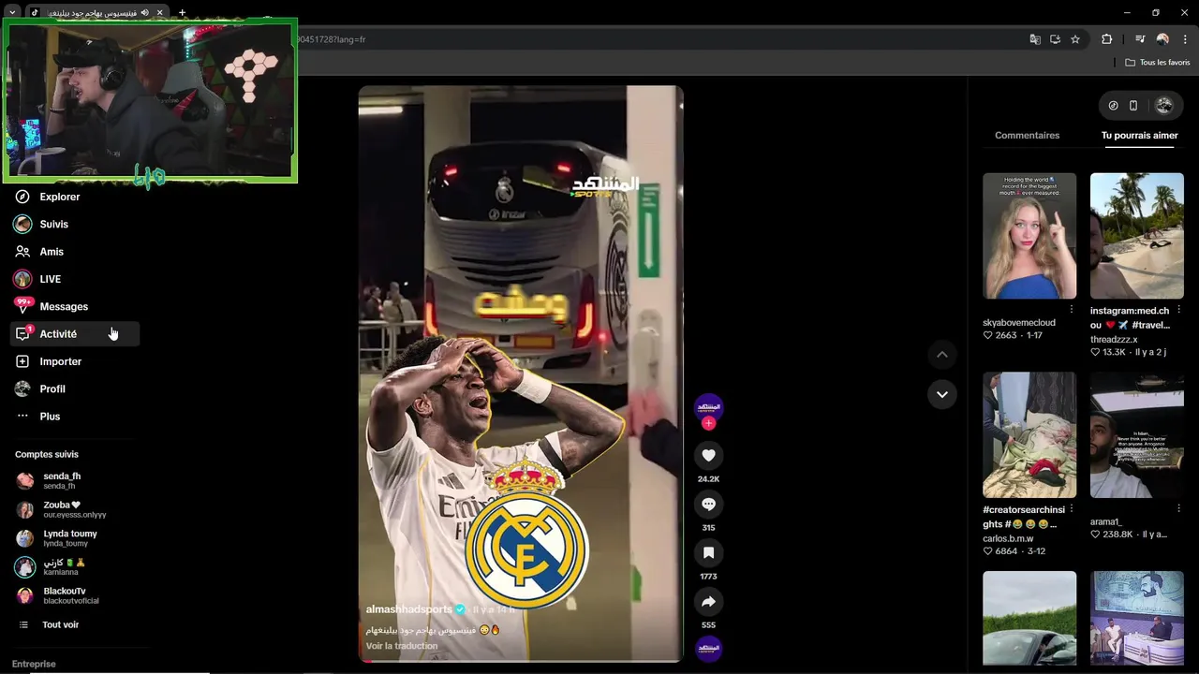
Task: Open more options for carlos.b.m.w video
Action: [x=1072, y=509]
